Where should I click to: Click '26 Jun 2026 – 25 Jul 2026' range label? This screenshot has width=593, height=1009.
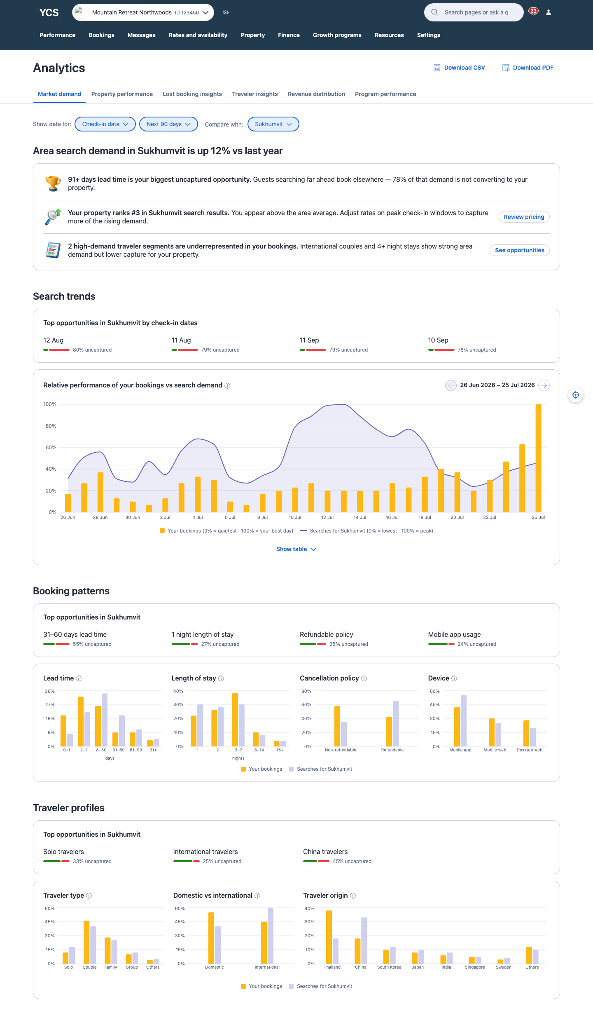(x=497, y=385)
